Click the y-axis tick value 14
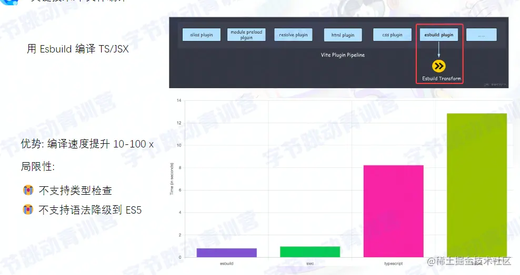The width and height of the screenshot is (520, 275). point(179,100)
